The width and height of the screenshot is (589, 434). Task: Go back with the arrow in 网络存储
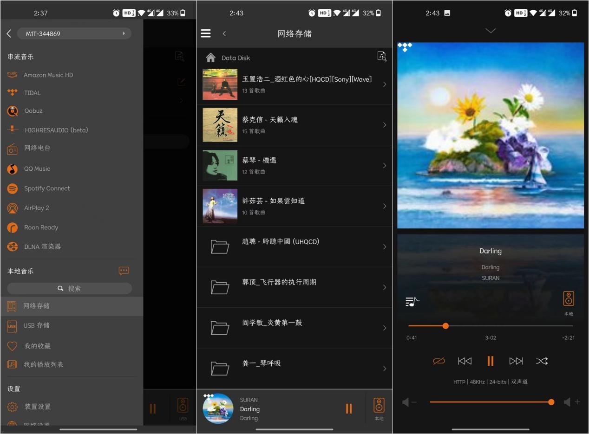pyautogui.click(x=224, y=33)
